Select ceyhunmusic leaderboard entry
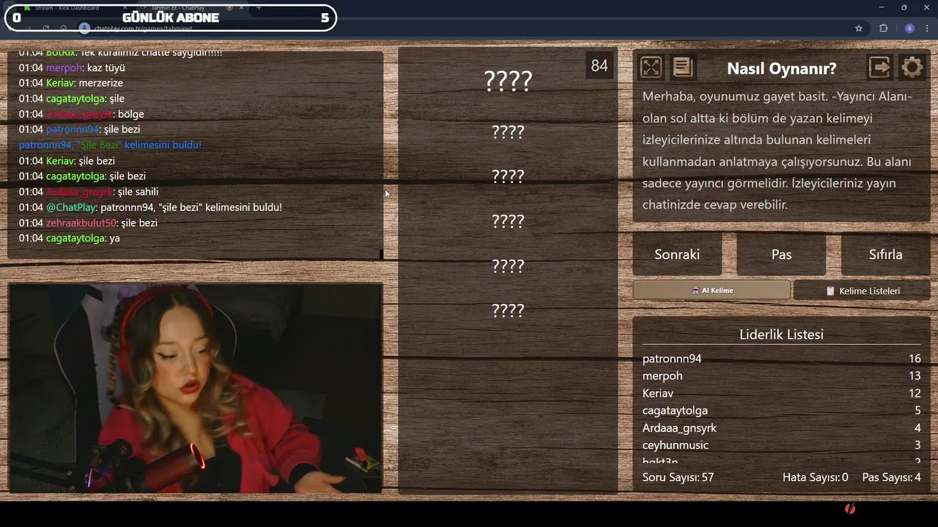This screenshot has width=938, height=527. [676, 445]
